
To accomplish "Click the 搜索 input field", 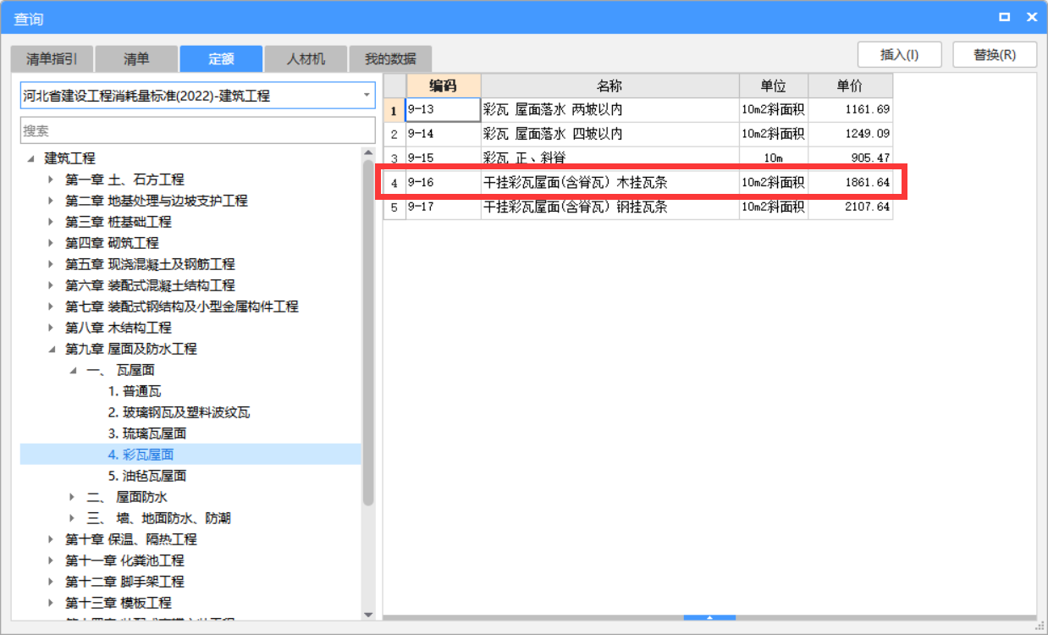I will (x=197, y=130).
